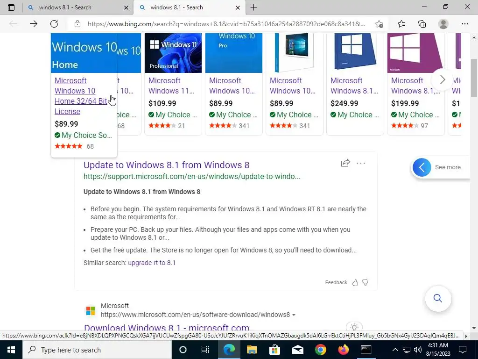This screenshot has width=478, height=359.
Task: Open Command Prompt from taskbar
Action: pyautogui.click(x=366, y=350)
